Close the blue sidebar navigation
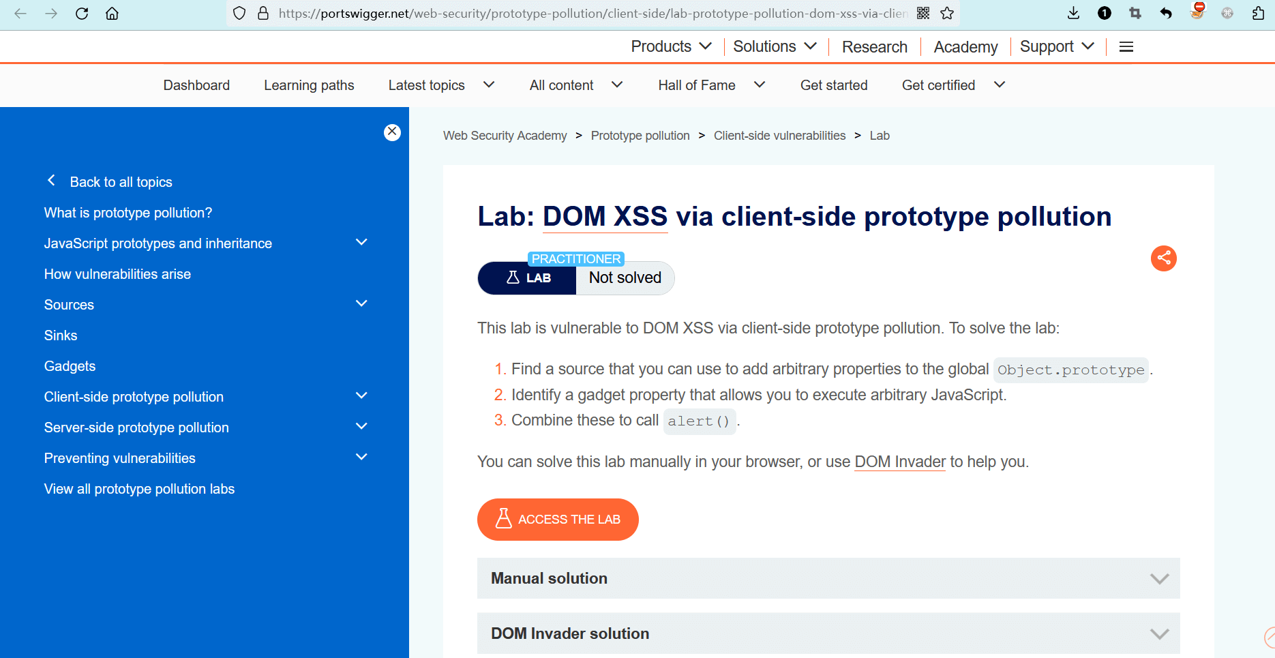Image resolution: width=1275 pixels, height=658 pixels. coord(392,132)
